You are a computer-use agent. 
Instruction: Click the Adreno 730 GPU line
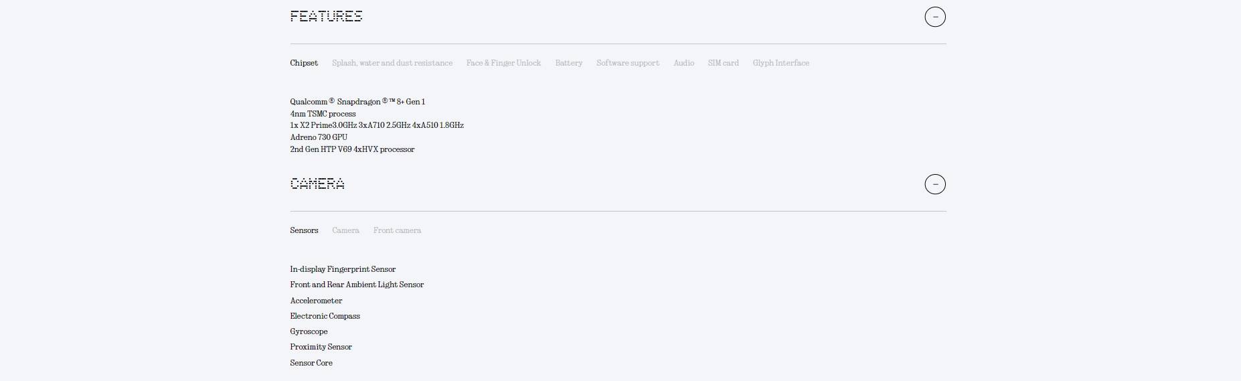tap(319, 137)
